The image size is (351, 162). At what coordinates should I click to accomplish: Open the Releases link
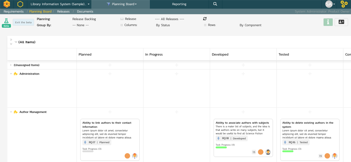(x=63, y=12)
